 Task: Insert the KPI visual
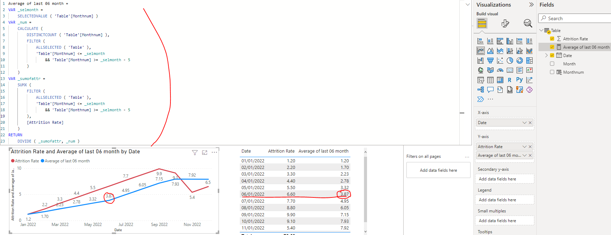point(529,70)
